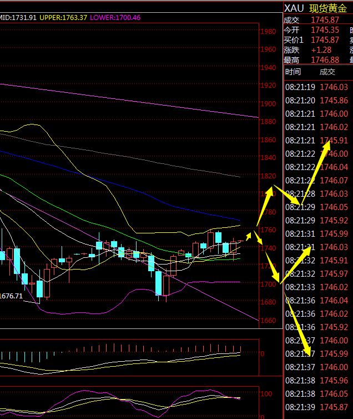This screenshot has width=353, height=419.
Task: Click the MACD histogram zero axis label
Action: pyautogui.click(x=262, y=353)
